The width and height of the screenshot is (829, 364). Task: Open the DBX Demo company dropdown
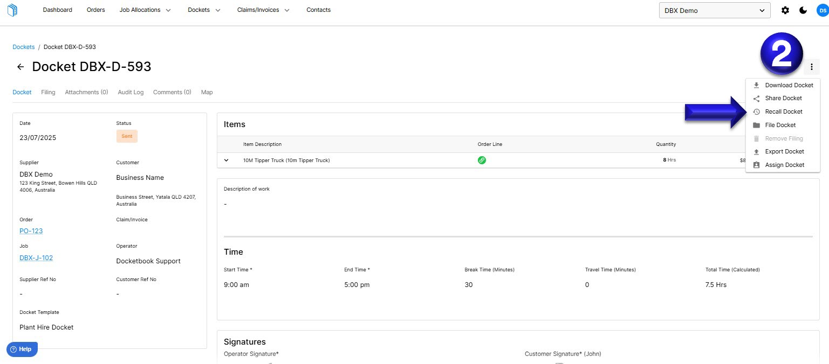(715, 10)
